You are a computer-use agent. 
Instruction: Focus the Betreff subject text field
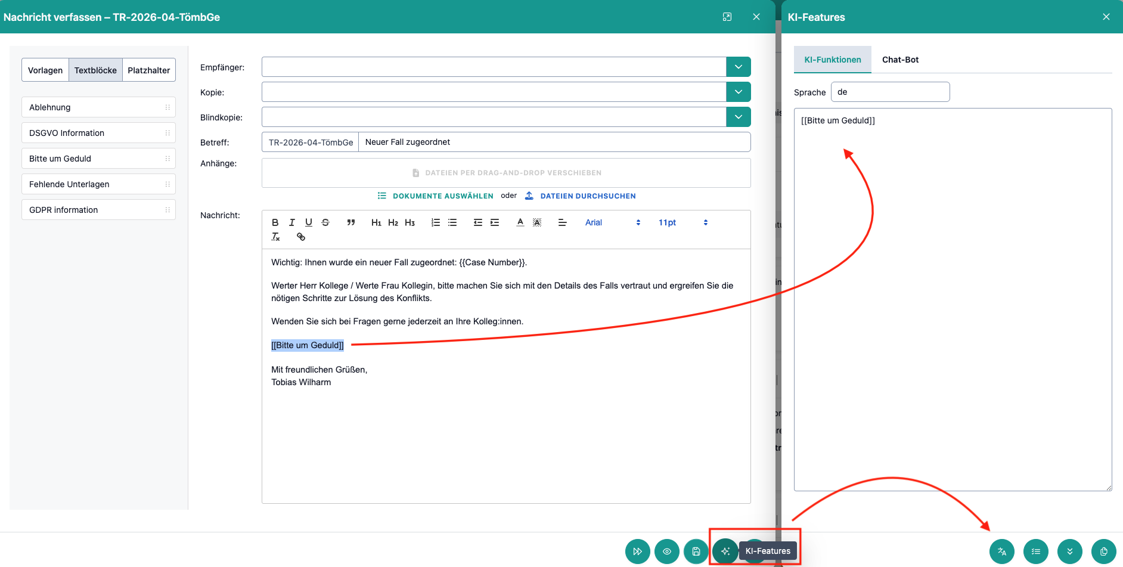point(554,142)
